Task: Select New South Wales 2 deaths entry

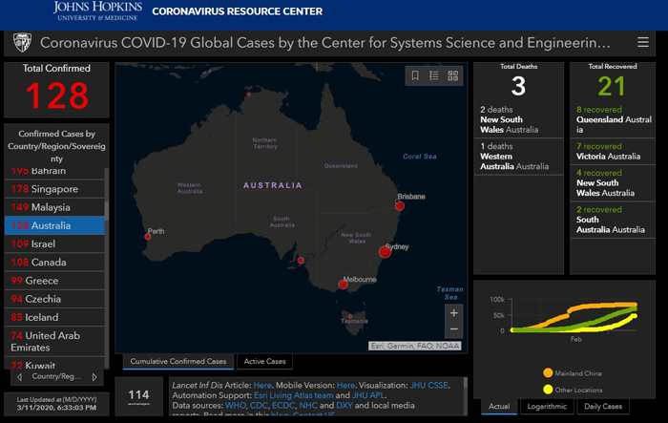Action: pyautogui.click(x=518, y=119)
